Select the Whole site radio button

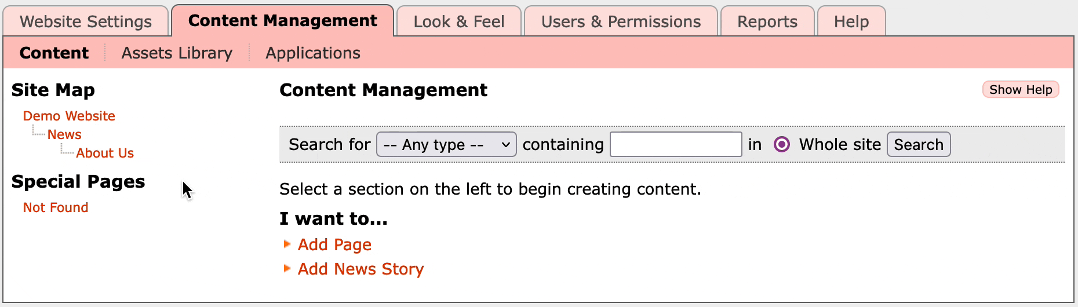pyautogui.click(x=782, y=144)
